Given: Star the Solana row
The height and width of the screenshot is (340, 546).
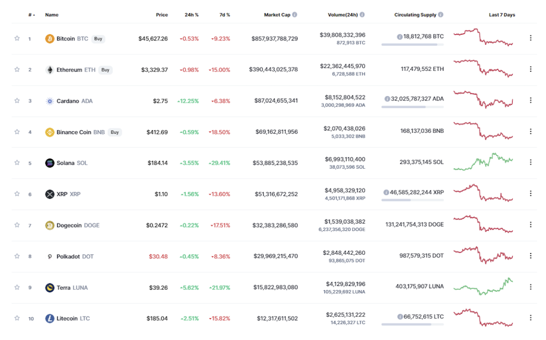Looking at the screenshot, I should coord(17,163).
